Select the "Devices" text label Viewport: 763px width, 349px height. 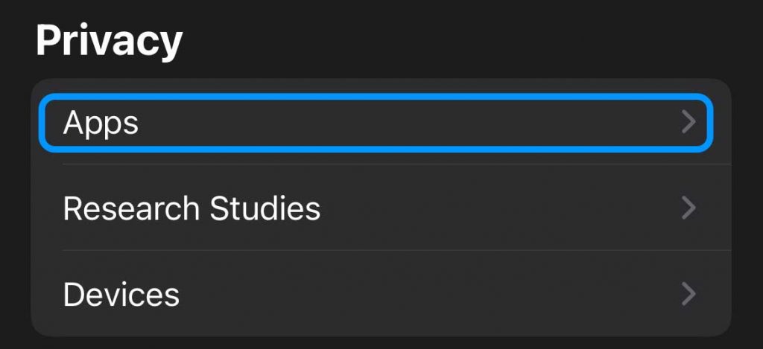[121, 294]
